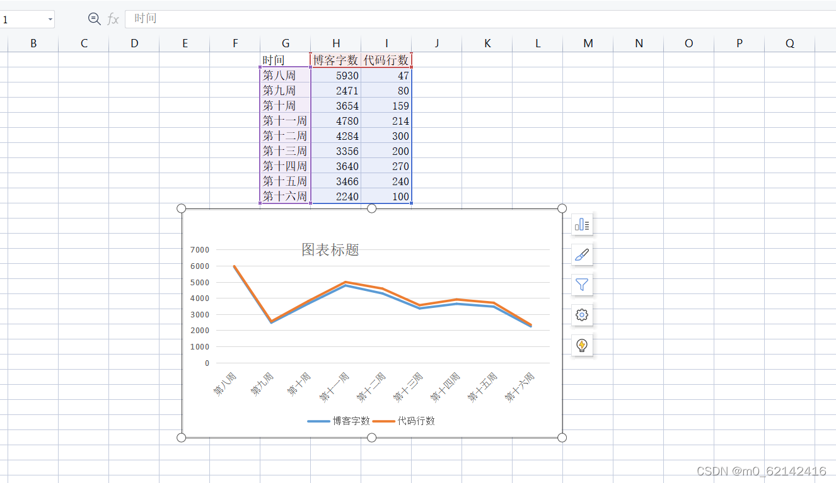Screen dimensions: 836x483
Task: Click the 第十六周 axis label in chart
Action: [520, 387]
